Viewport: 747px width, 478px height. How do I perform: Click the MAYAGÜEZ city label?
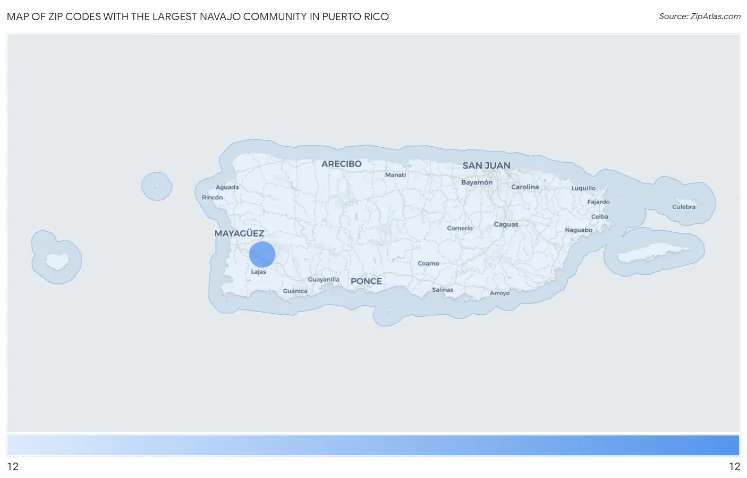[x=239, y=233]
